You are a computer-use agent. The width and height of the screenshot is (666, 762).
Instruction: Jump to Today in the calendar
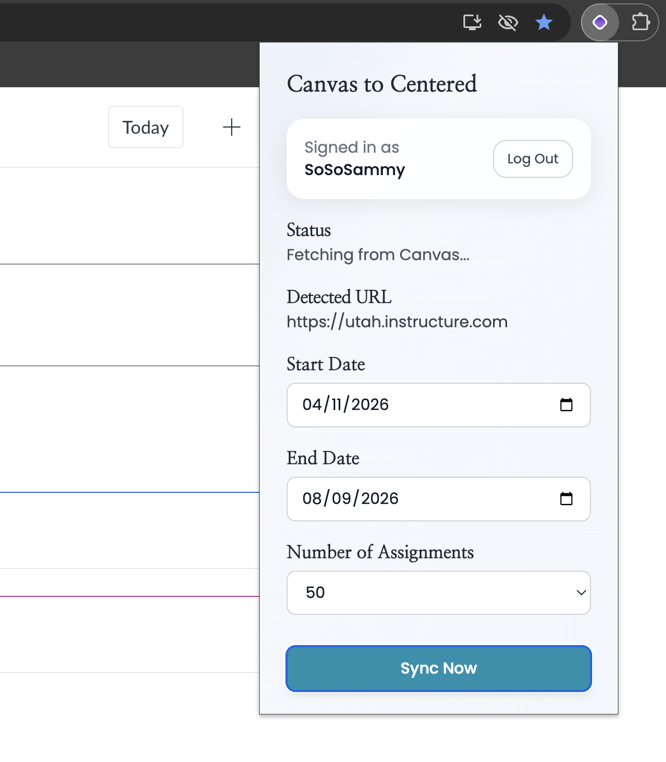pyautogui.click(x=146, y=127)
